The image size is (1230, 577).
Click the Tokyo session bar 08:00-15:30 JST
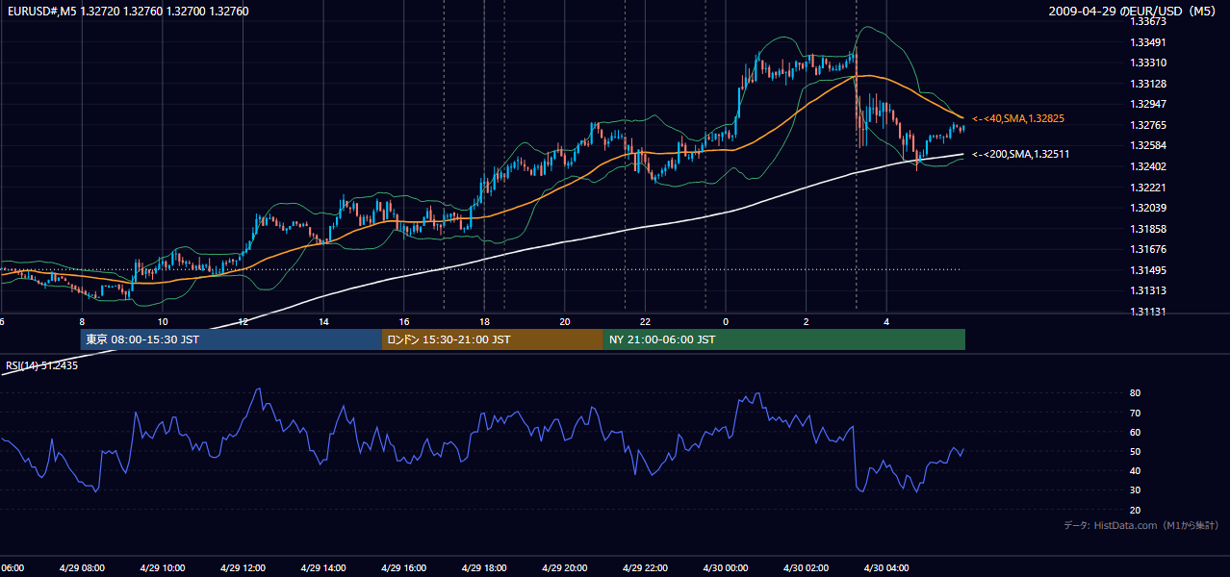point(231,339)
